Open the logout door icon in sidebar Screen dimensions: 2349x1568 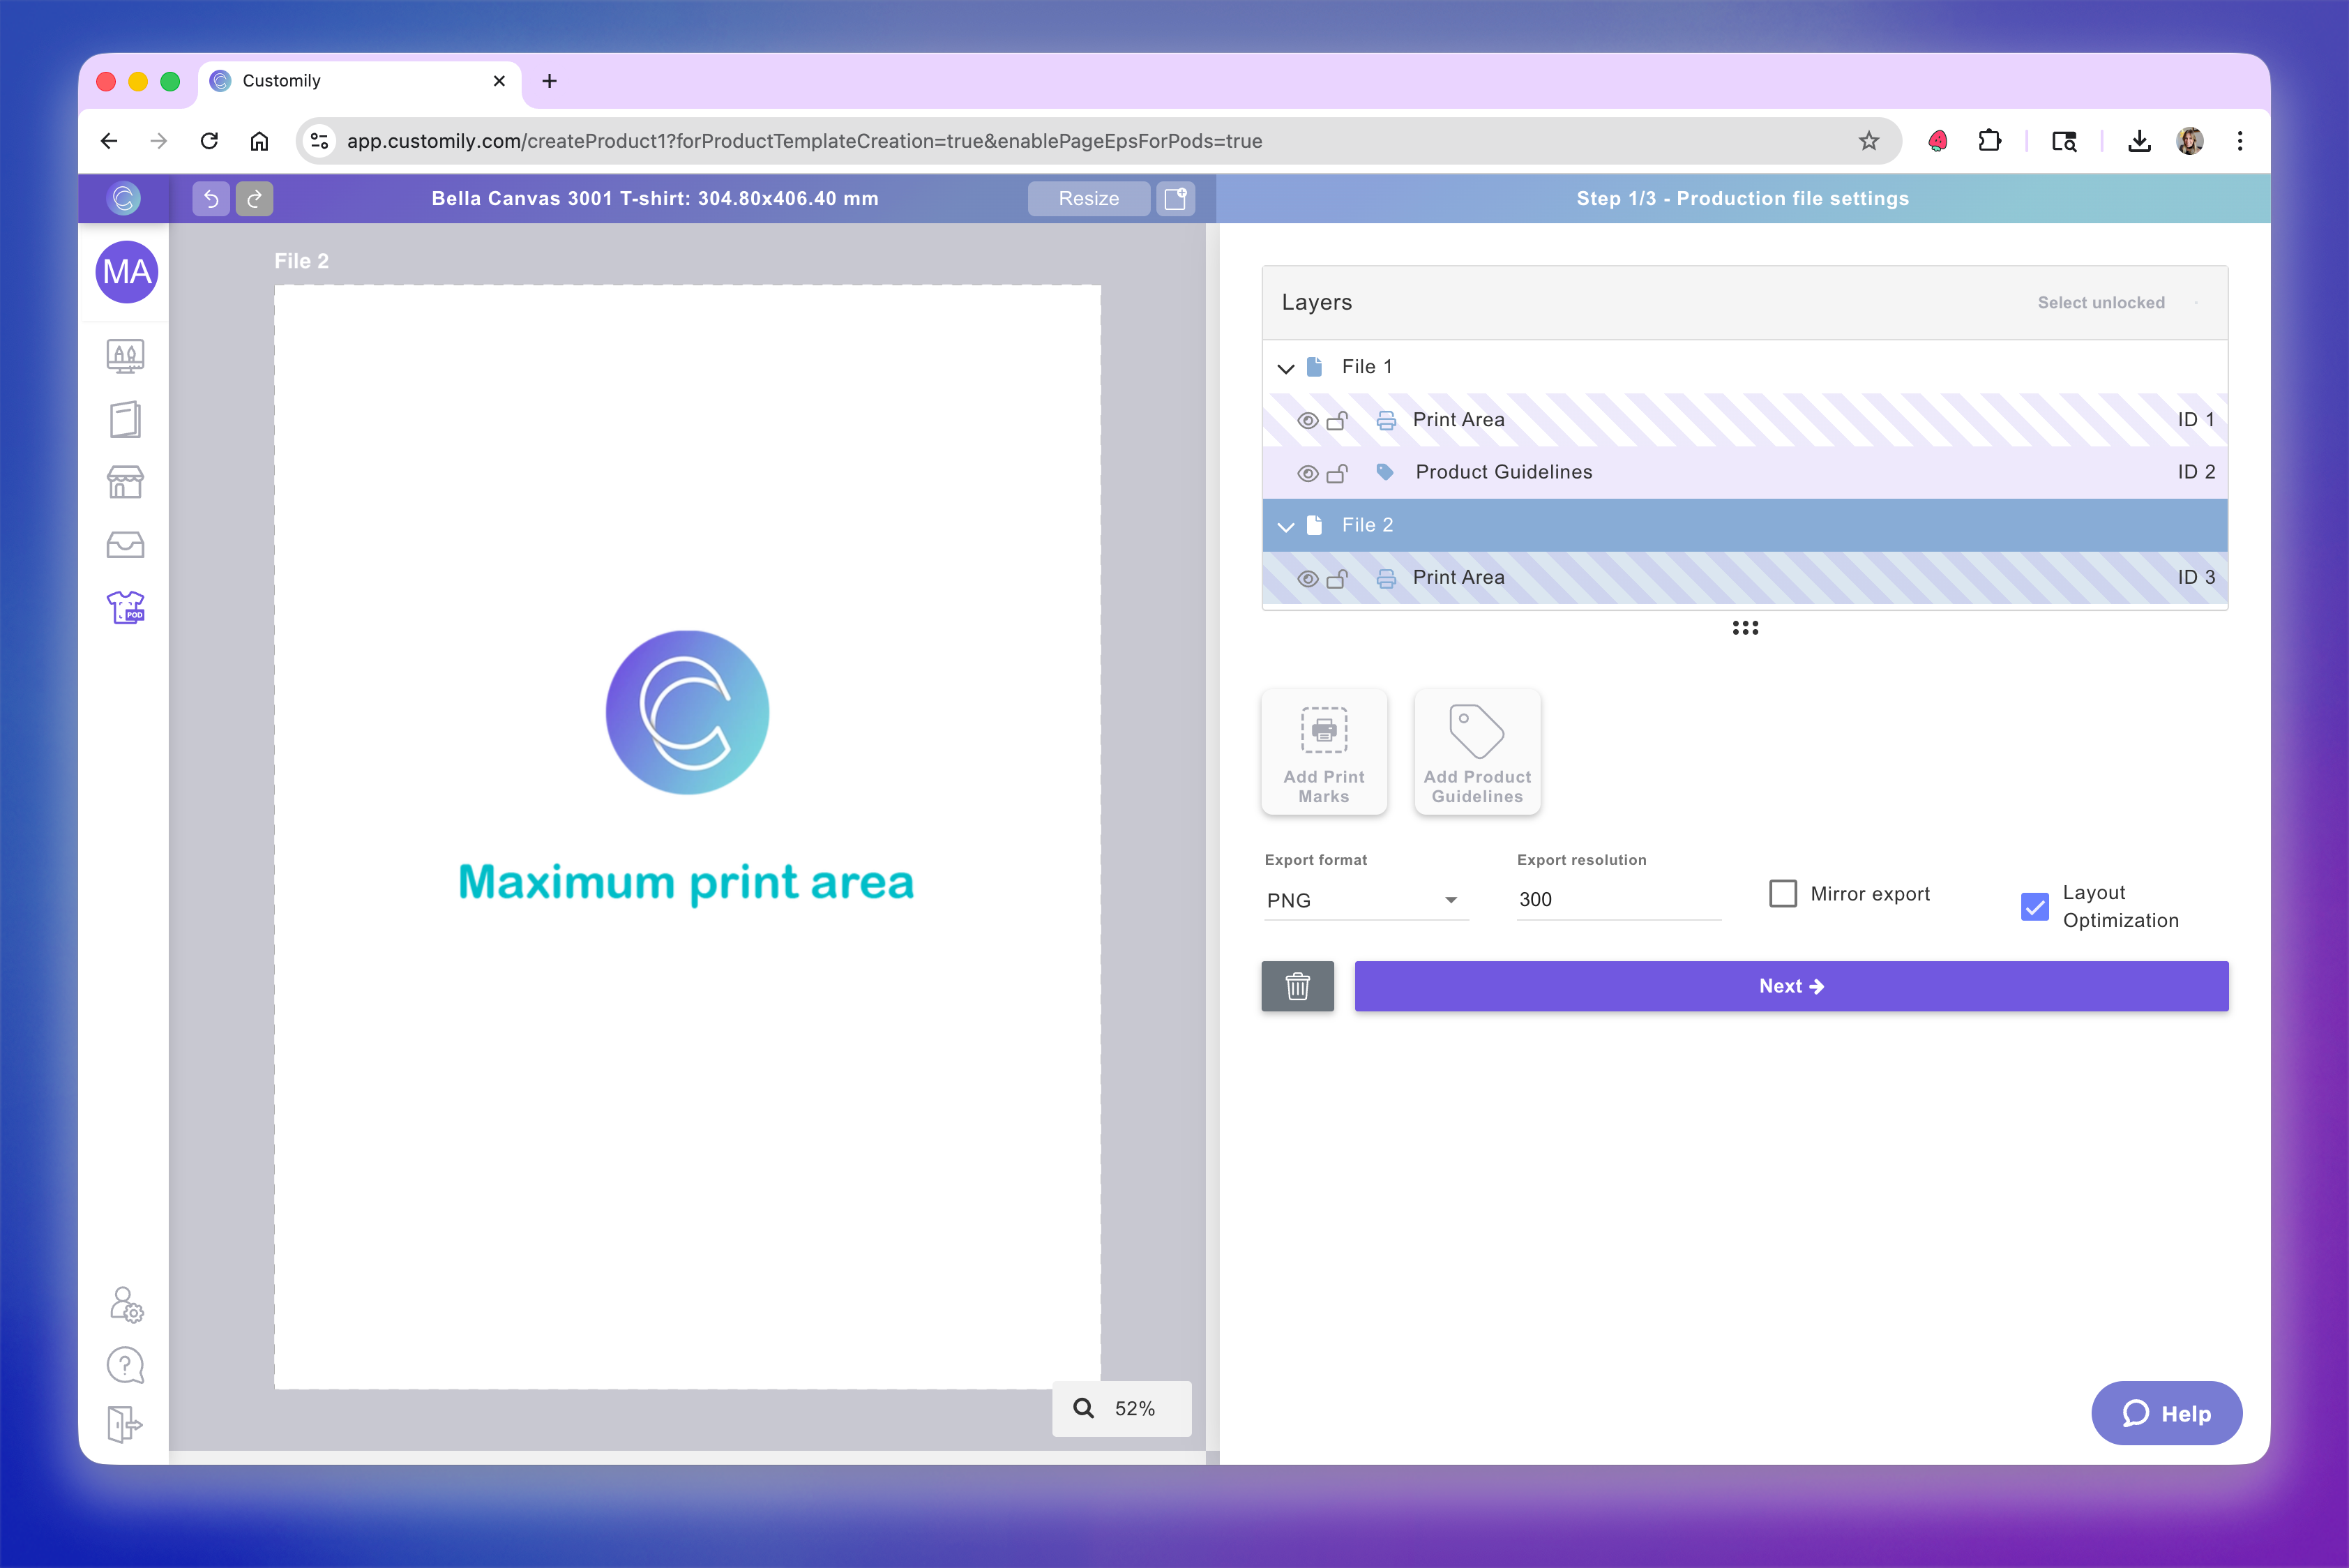125,1423
